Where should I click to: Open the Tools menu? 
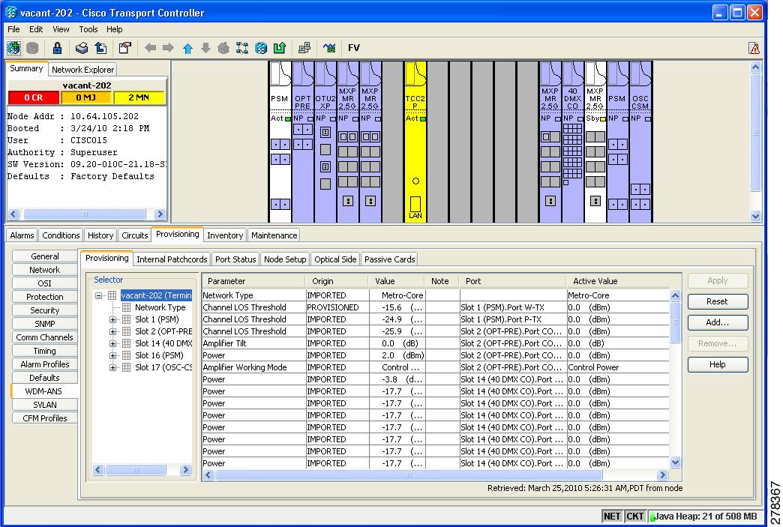pos(88,29)
